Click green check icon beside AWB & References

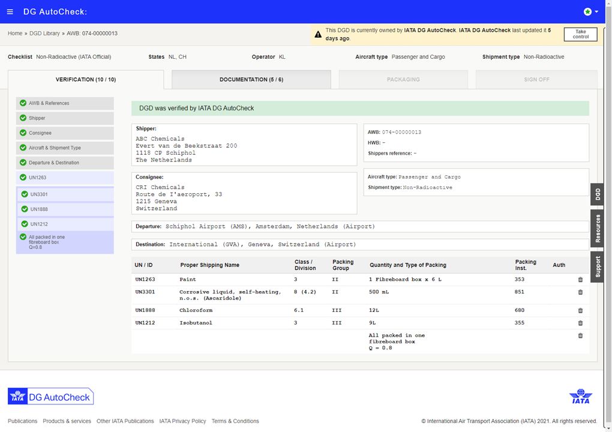23,103
